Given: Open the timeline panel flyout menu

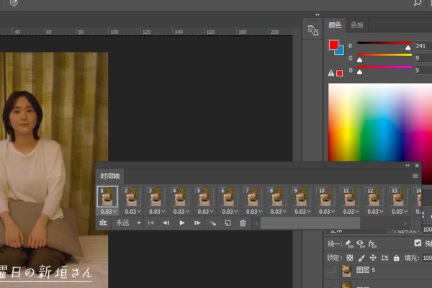Looking at the screenshot, I should [415, 176].
